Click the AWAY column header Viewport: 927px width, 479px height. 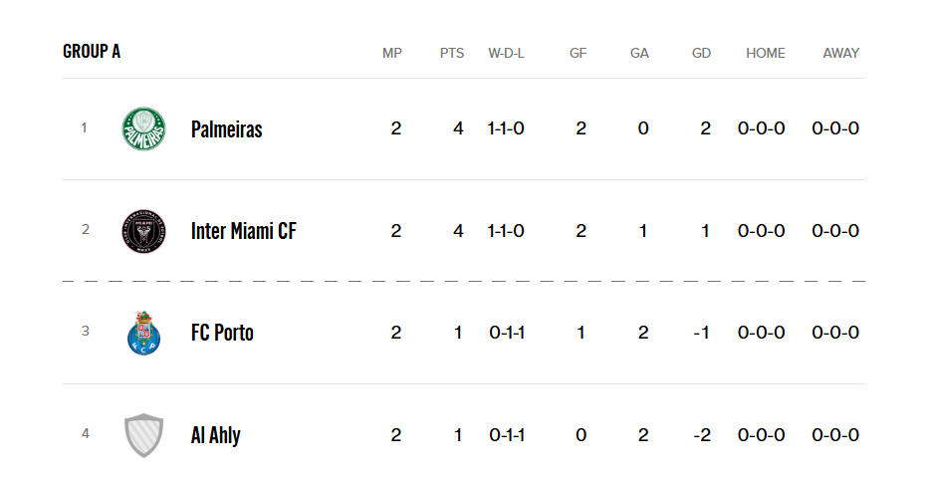click(840, 53)
